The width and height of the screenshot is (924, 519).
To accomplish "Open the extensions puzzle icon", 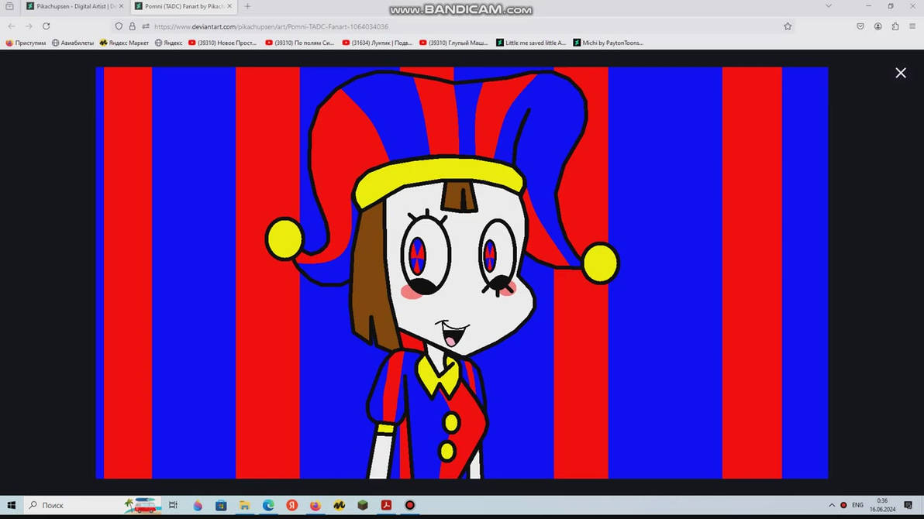I will click(895, 26).
